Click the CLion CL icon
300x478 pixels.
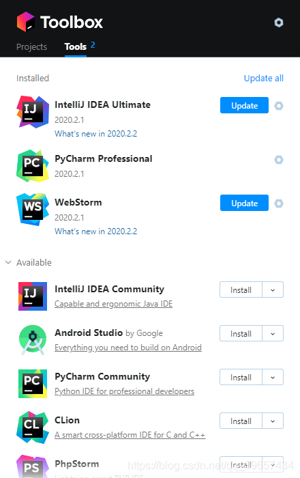click(x=33, y=427)
